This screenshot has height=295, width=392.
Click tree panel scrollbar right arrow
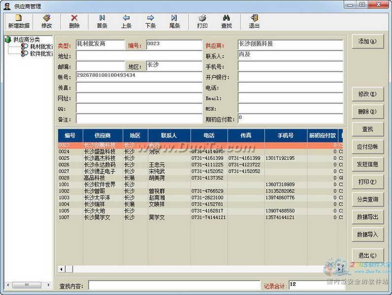pyautogui.click(x=48, y=285)
